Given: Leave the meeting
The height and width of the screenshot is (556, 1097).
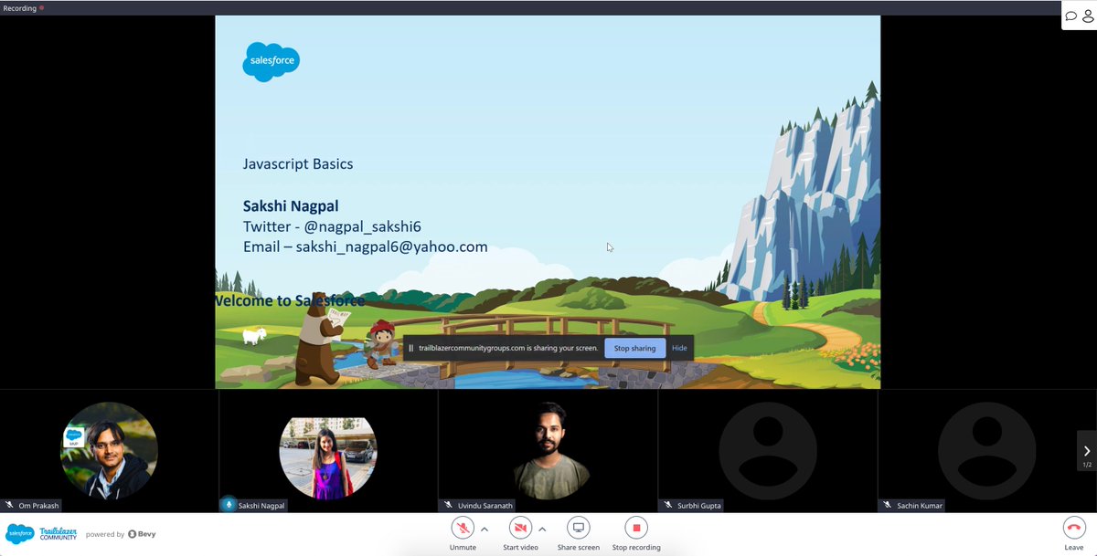Looking at the screenshot, I should click(1074, 528).
